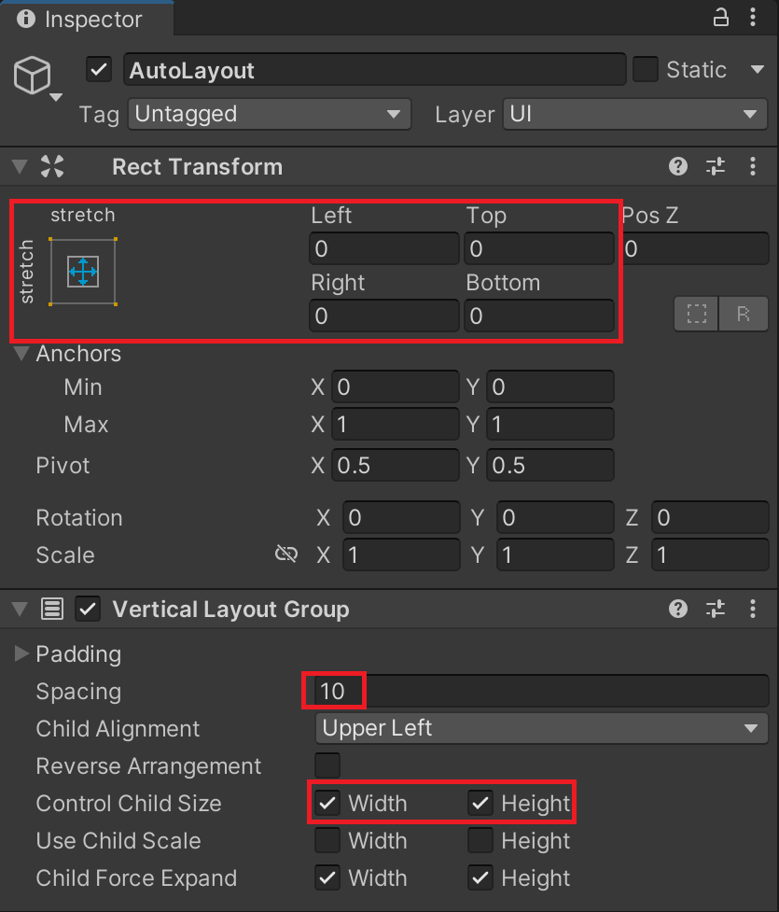Image resolution: width=779 pixels, height=912 pixels.
Task: Disable the Vertical Layout Group checkbox
Action: coord(89,609)
